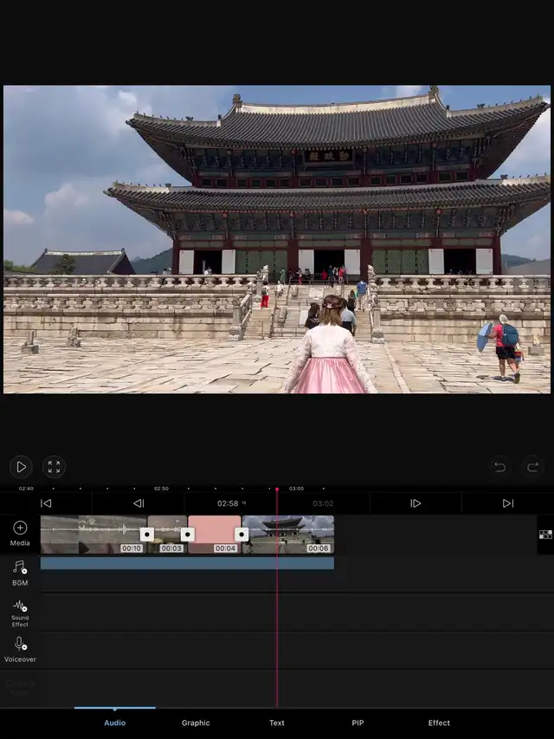Image resolution: width=554 pixels, height=739 pixels.
Task: Jump to the start of the timeline
Action: click(46, 503)
